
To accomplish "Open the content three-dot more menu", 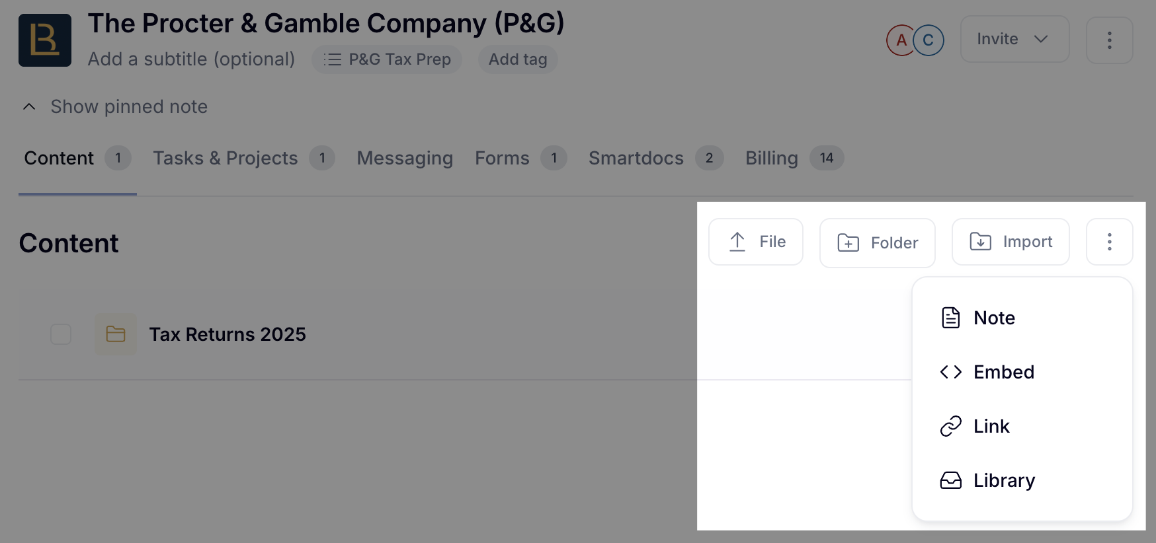I will click(1110, 242).
